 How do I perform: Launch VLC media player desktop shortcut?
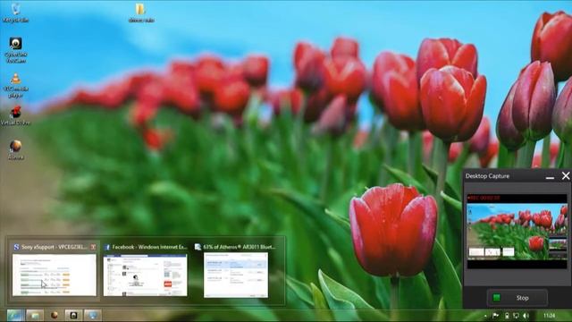coord(16,85)
